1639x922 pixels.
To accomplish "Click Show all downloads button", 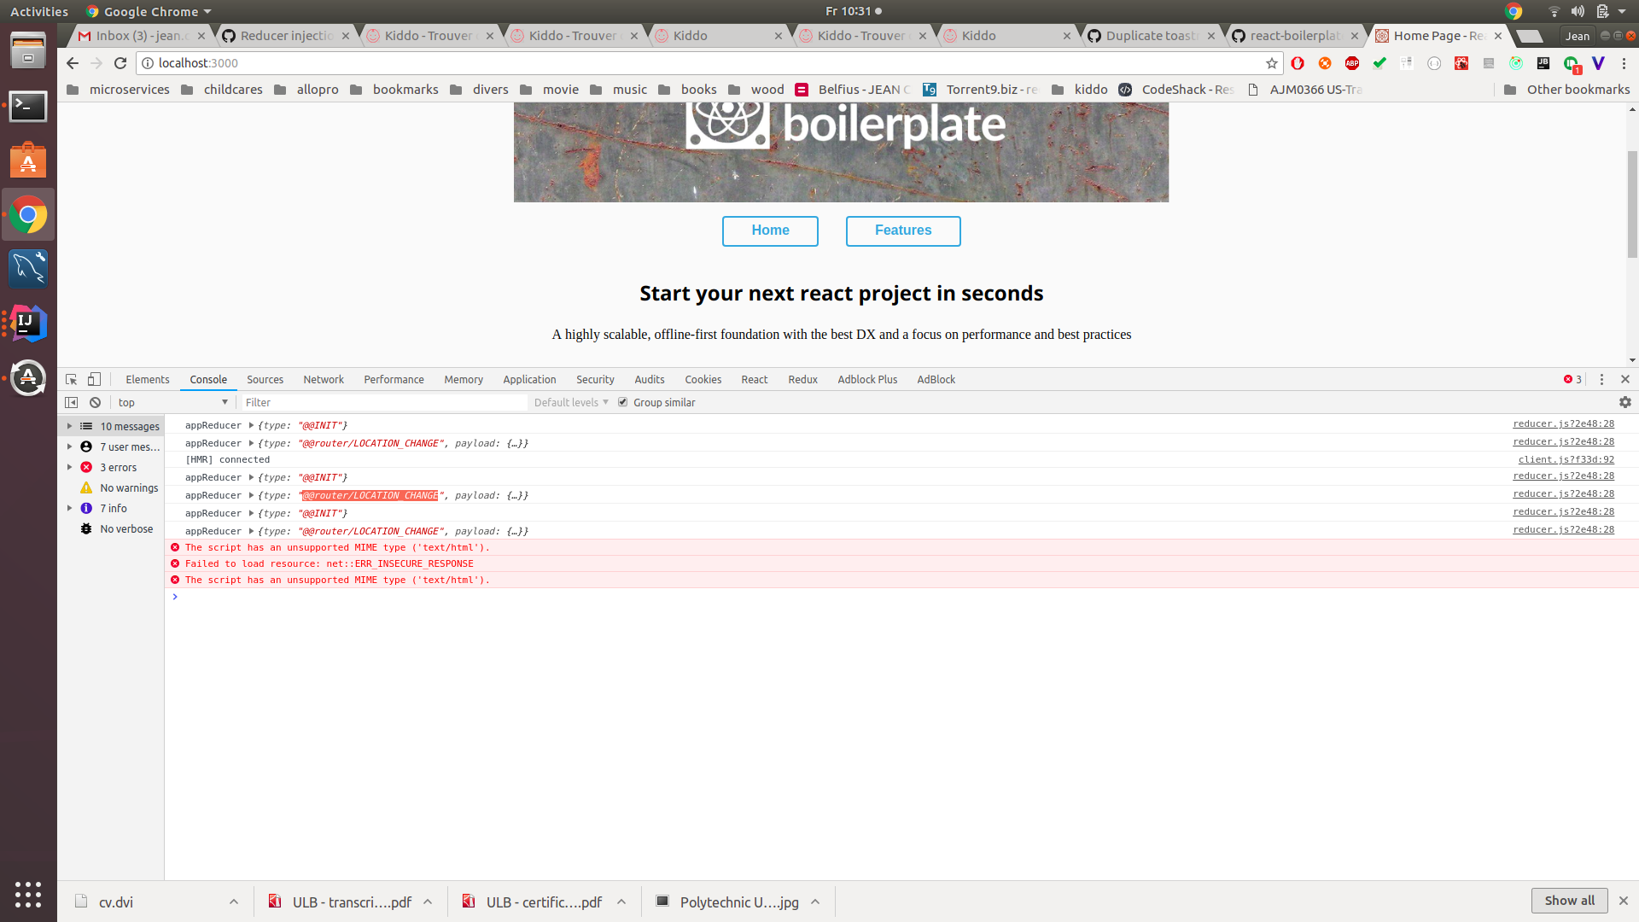I will [1569, 901].
